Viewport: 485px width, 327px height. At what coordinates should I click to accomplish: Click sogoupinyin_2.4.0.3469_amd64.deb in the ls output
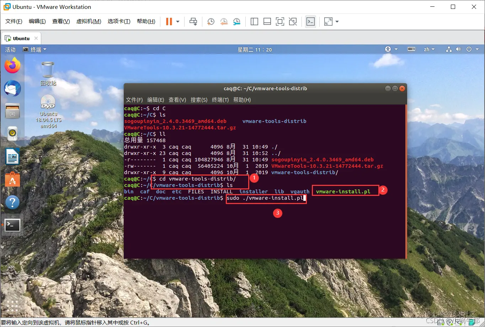click(x=175, y=121)
